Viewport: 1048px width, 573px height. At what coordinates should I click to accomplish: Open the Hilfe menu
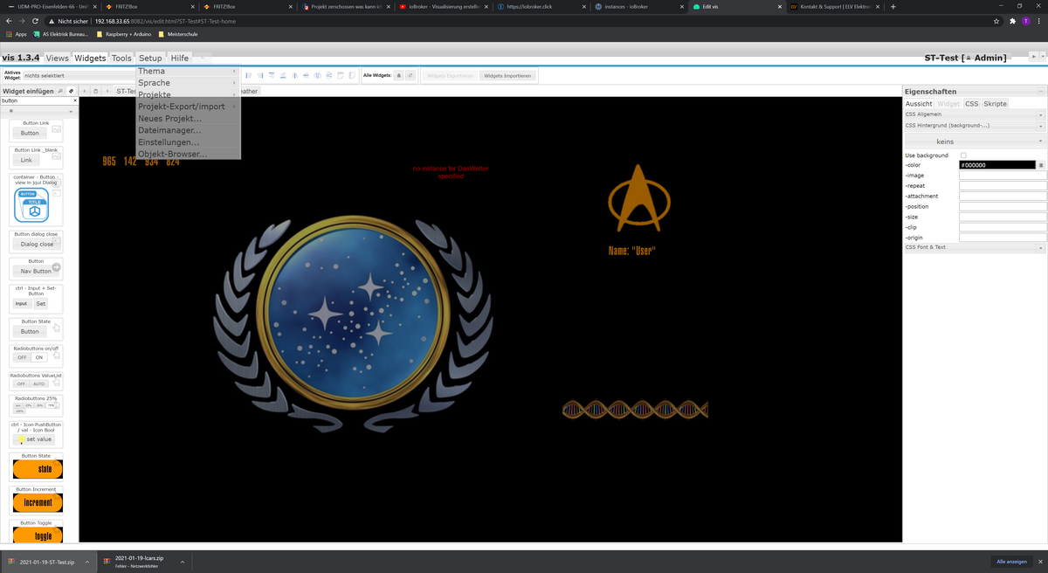[179, 58]
